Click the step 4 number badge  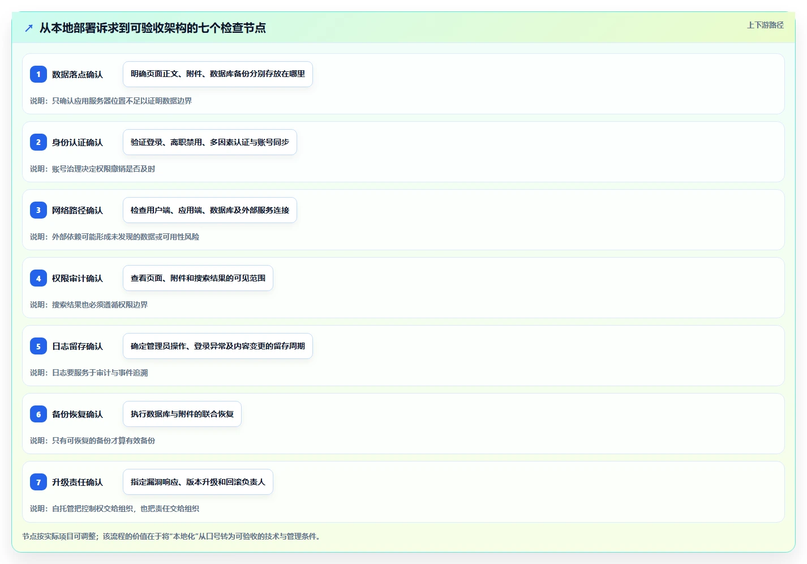38,278
